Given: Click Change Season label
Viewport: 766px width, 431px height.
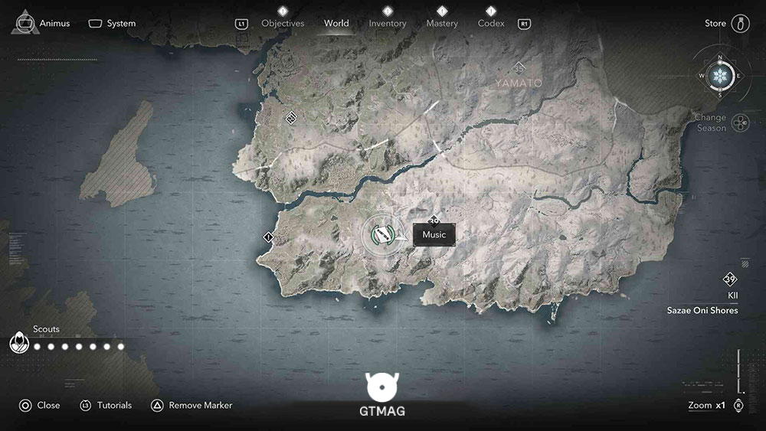Looking at the screenshot, I should pyautogui.click(x=711, y=122).
